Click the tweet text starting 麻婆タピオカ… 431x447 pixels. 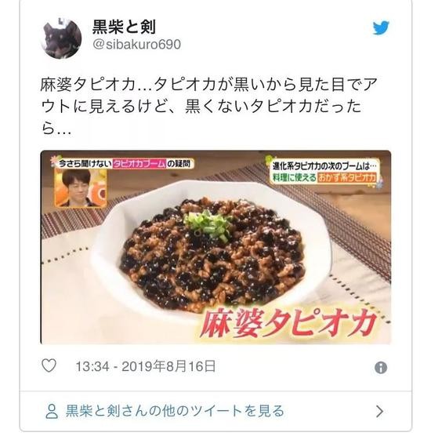[209, 106]
